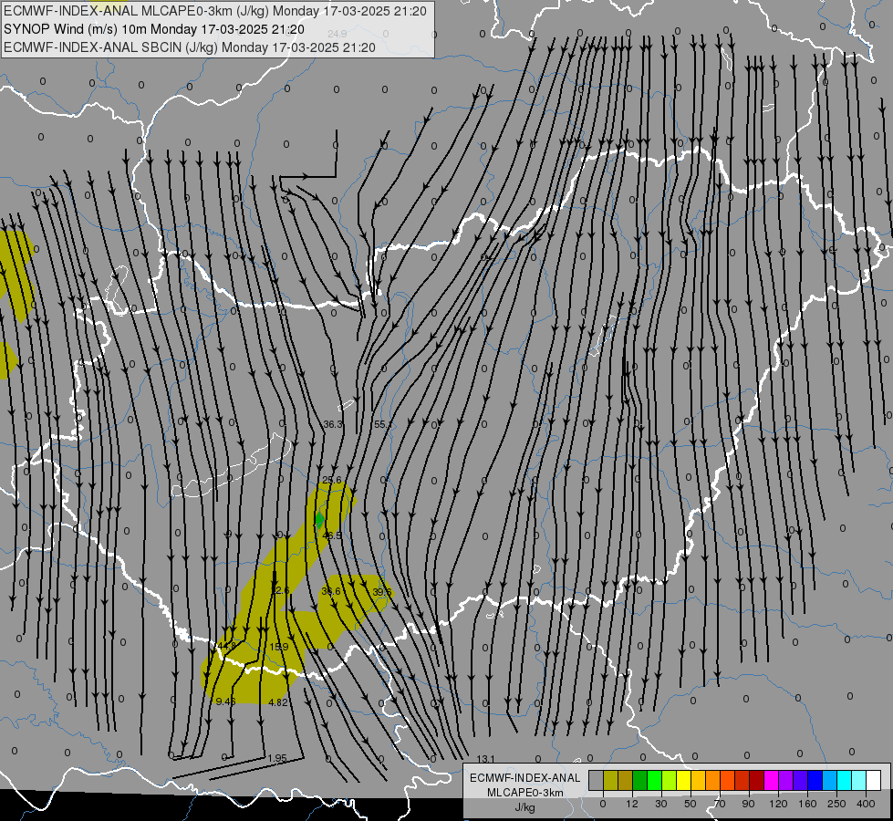
Task: Click the pale cyan swatch left of 400
Action: (859, 781)
